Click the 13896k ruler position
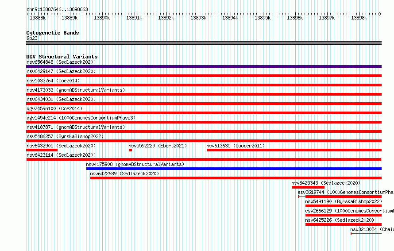Viewport: 394px width, 251px height. [x=295, y=18]
